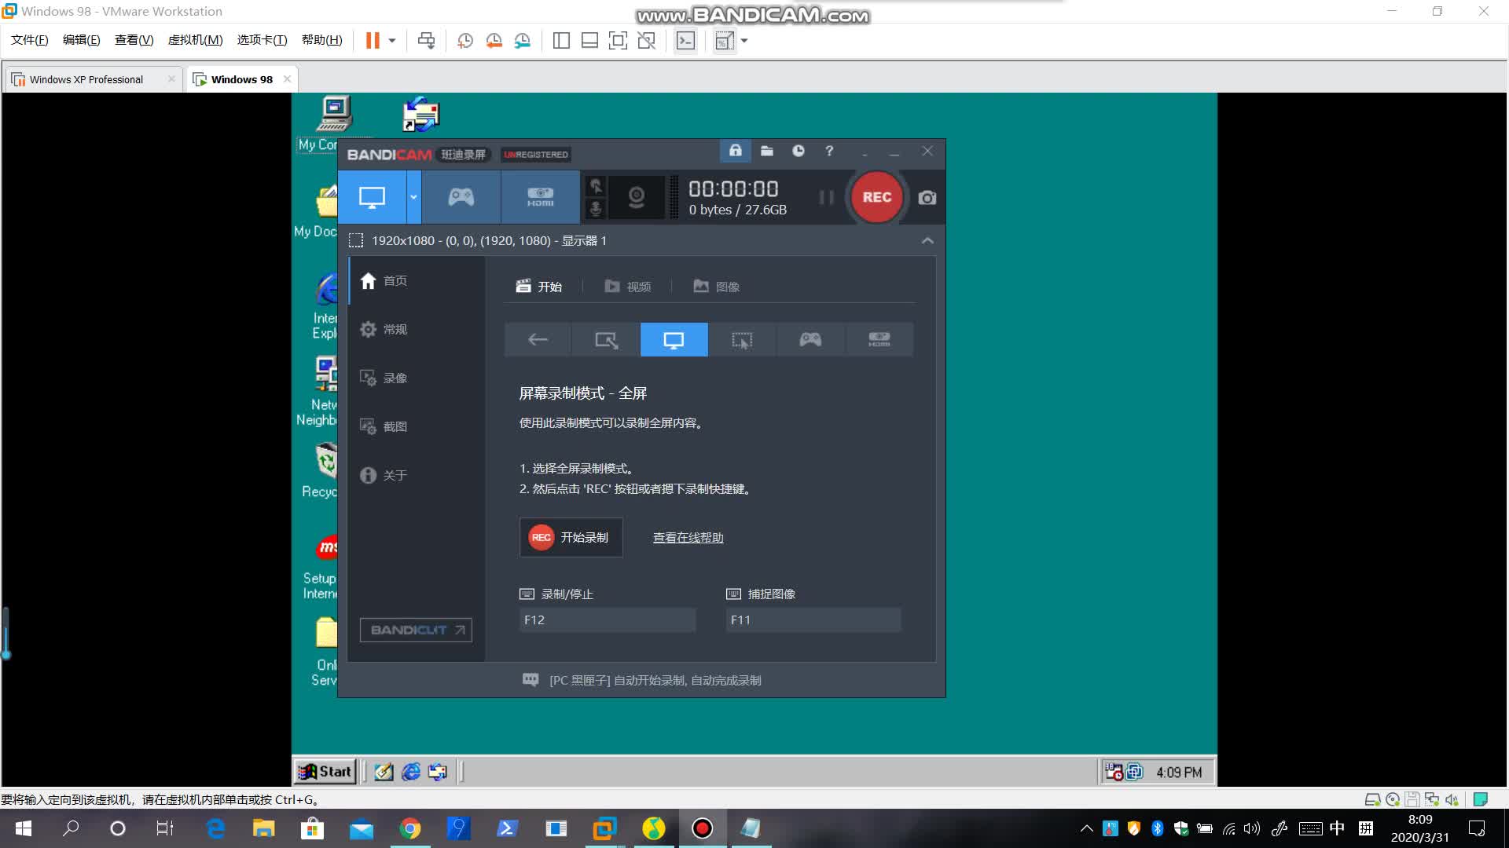The width and height of the screenshot is (1509, 848).
Task: Click PC 黑匣子 notice message
Action: point(655,681)
